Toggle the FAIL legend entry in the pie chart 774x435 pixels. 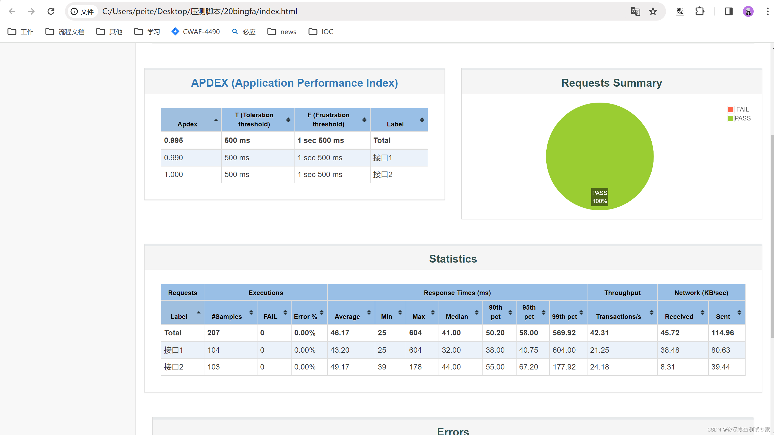pos(738,109)
